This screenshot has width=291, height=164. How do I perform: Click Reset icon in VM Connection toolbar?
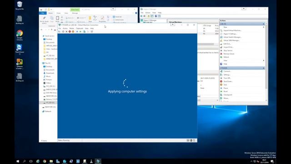tap(80, 31)
